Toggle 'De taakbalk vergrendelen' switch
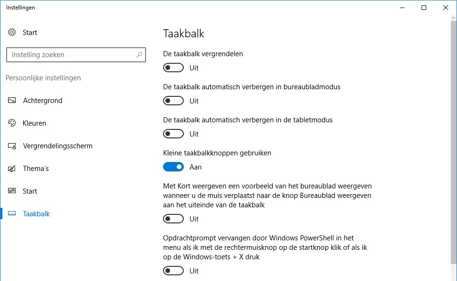 (x=173, y=68)
